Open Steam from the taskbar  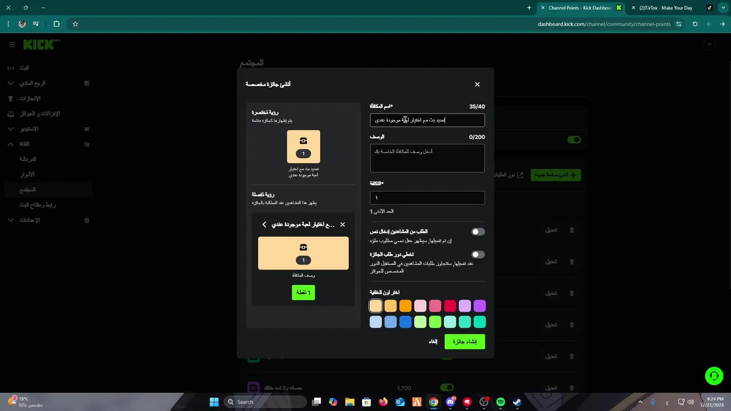[x=517, y=402]
